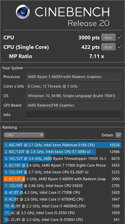The width and height of the screenshot is (125, 224).
Task: Select the Threadripper 1950X ranking entry
Action: (62, 158)
